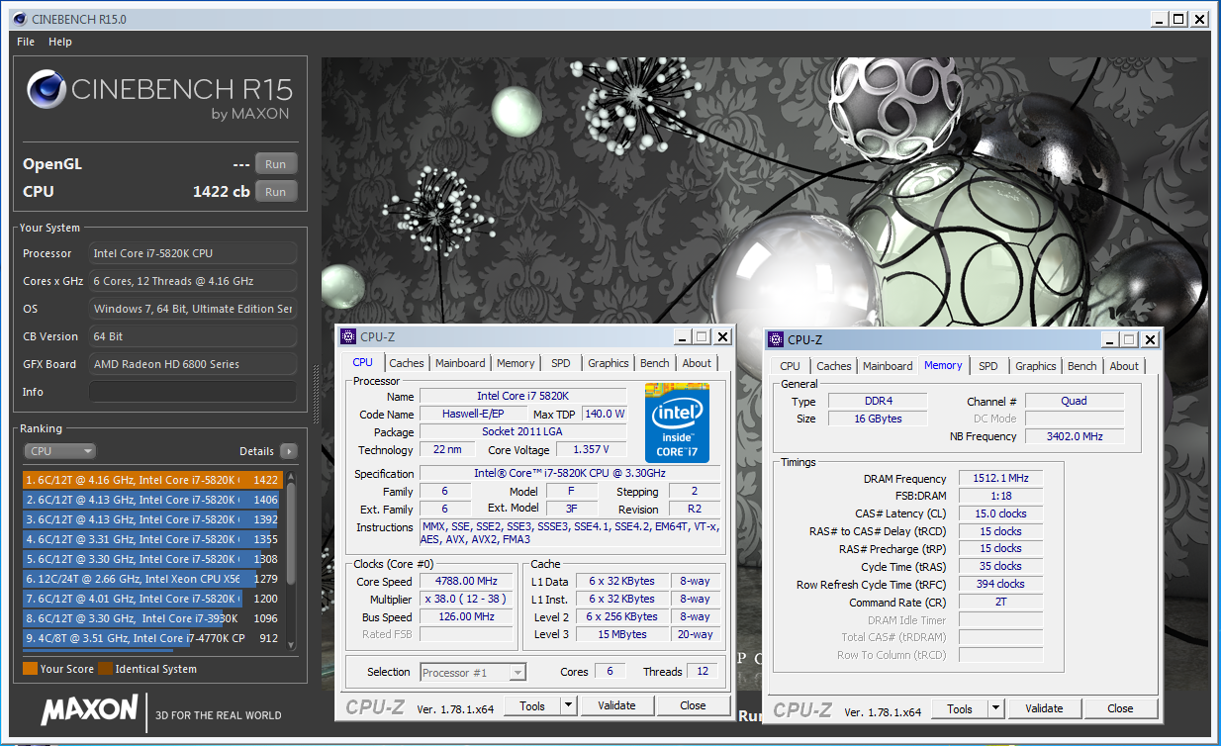The height and width of the screenshot is (746, 1221).
Task: Click the Command Rate value 2T
Action: click(1000, 603)
